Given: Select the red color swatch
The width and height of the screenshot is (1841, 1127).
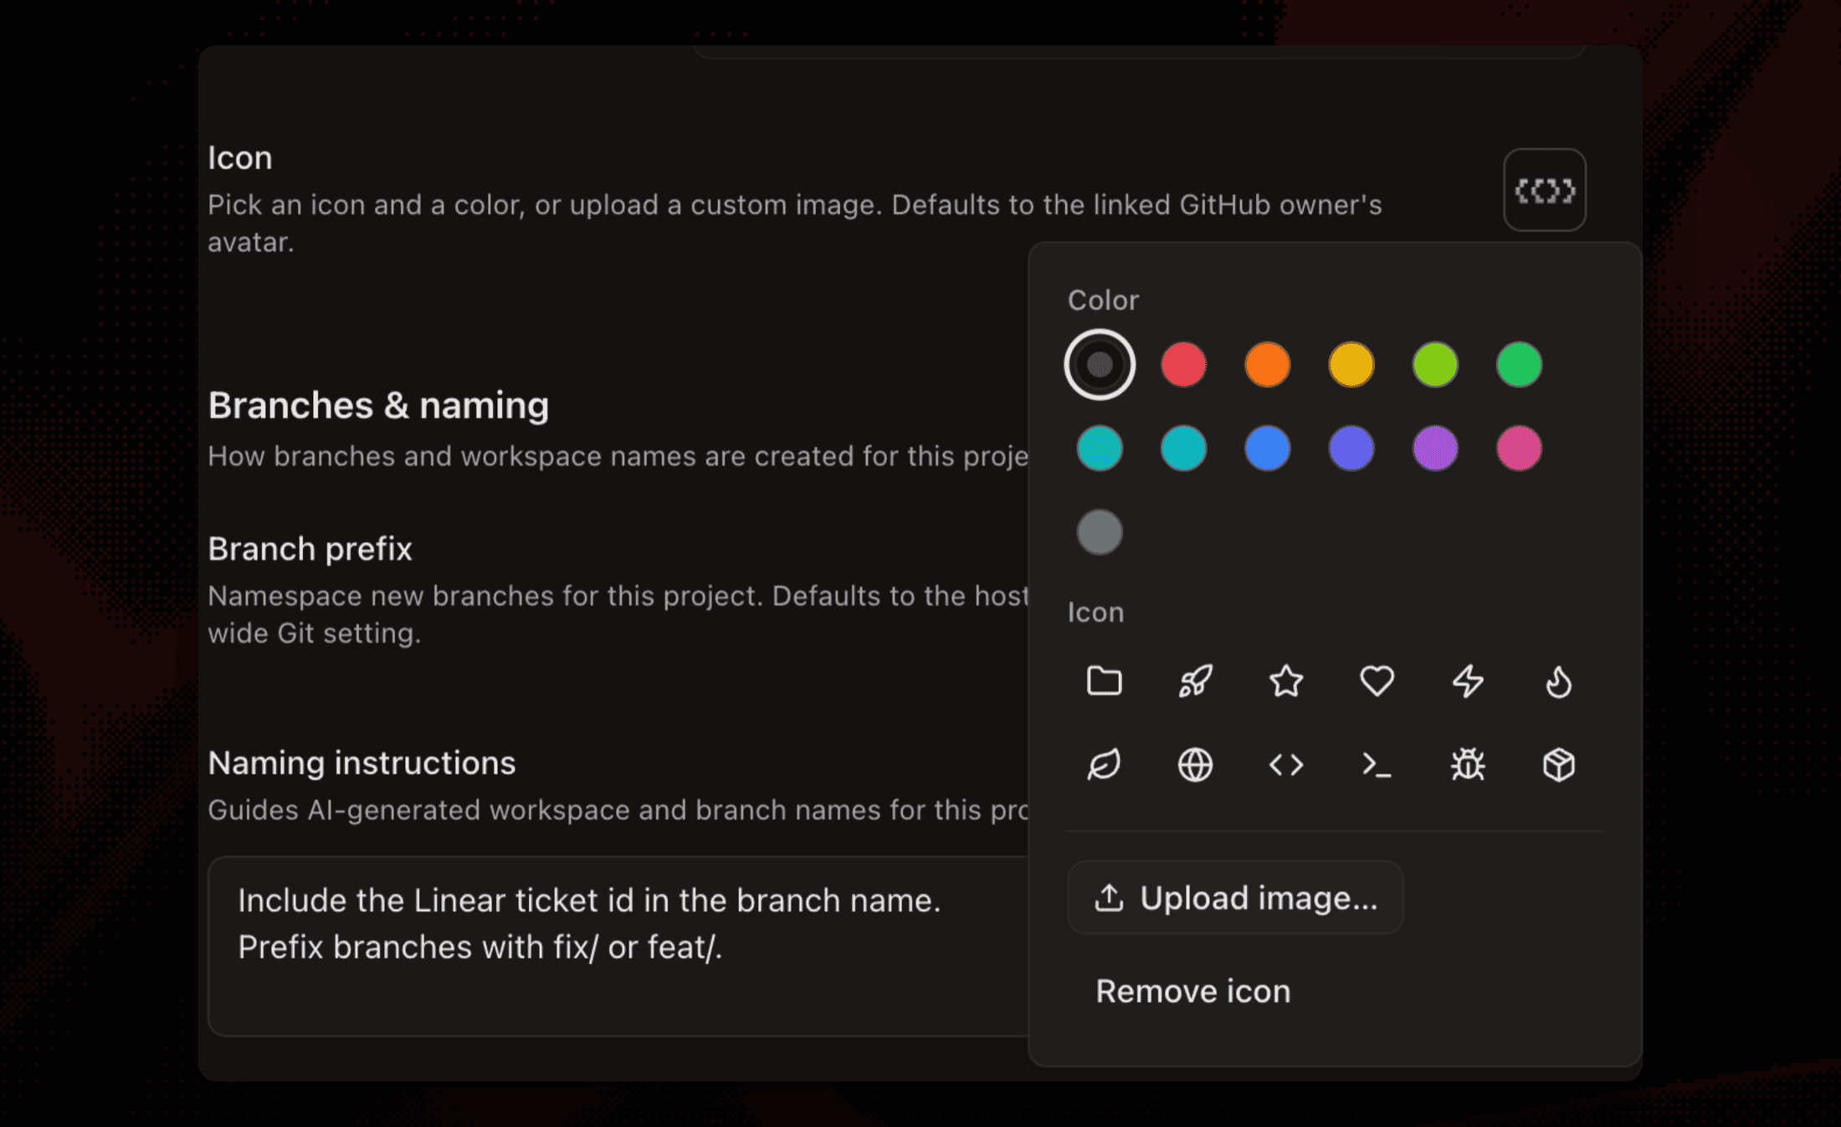Looking at the screenshot, I should pos(1183,365).
